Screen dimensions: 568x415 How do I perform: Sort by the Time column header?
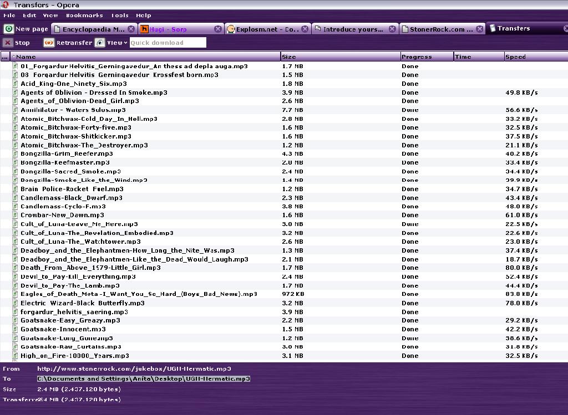[x=479, y=57]
